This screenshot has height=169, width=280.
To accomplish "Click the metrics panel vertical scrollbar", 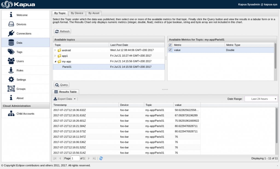I will click(x=275, y=56).
